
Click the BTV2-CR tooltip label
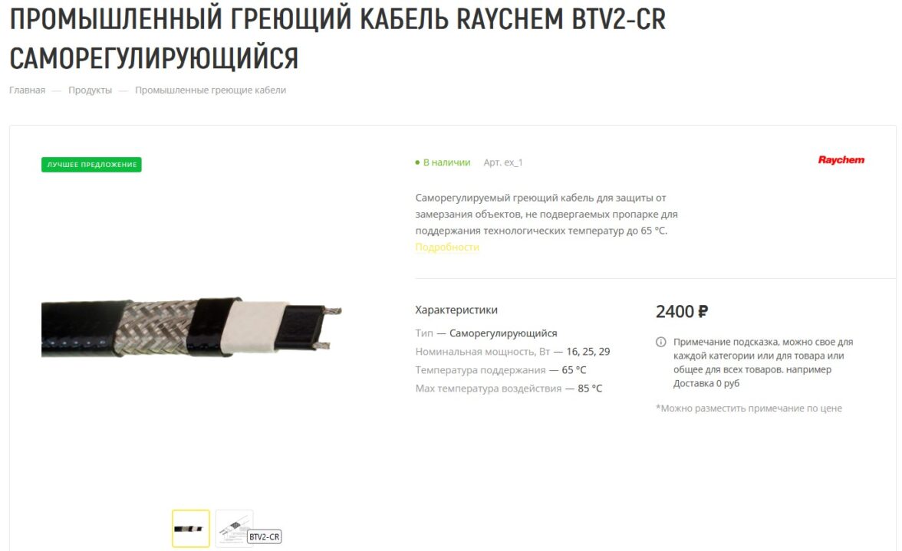tap(264, 536)
